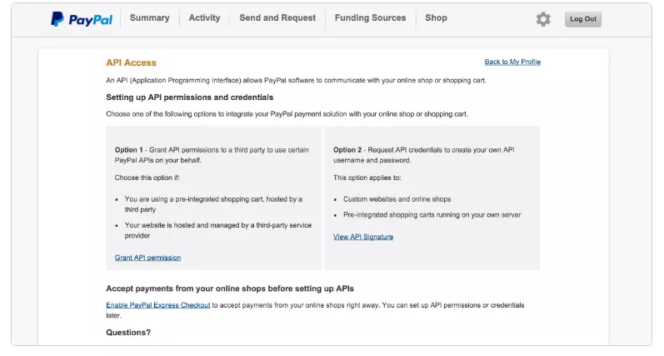Screen dimensions: 664x356
Task: Click 'Custom websites and online shops' bullet
Action: coord(397,199)
